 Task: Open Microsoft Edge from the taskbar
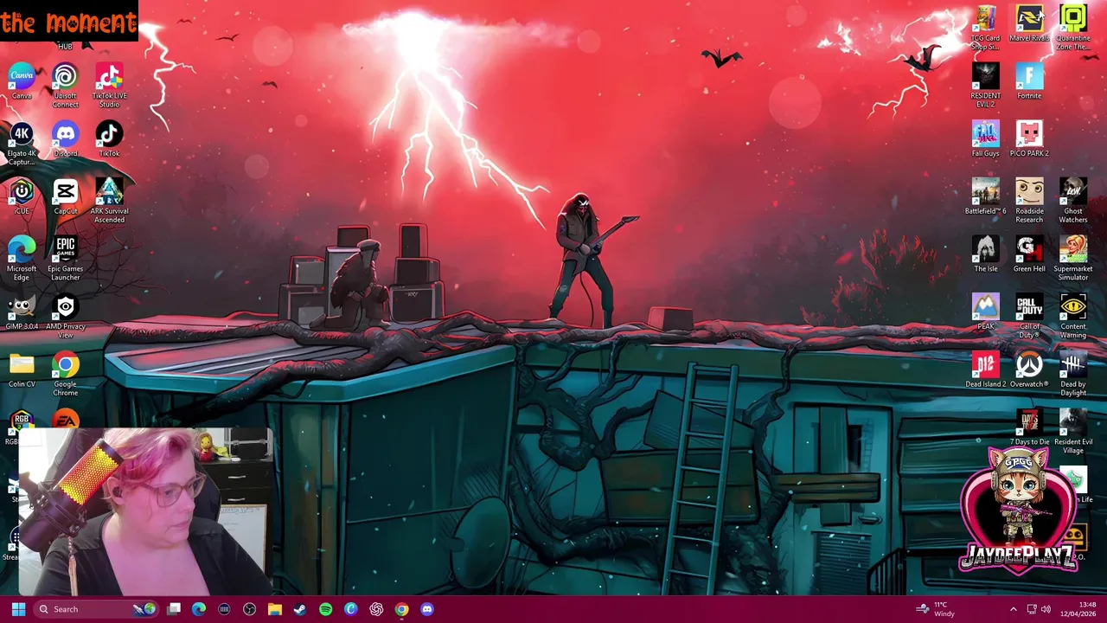[x=199, y=609]
